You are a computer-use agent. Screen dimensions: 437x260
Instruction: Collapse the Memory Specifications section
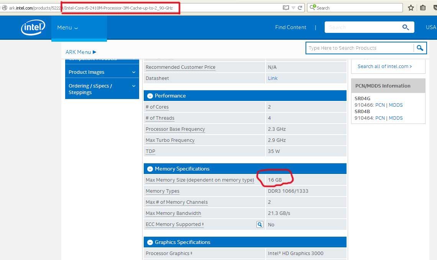click(x=150, y=169)
